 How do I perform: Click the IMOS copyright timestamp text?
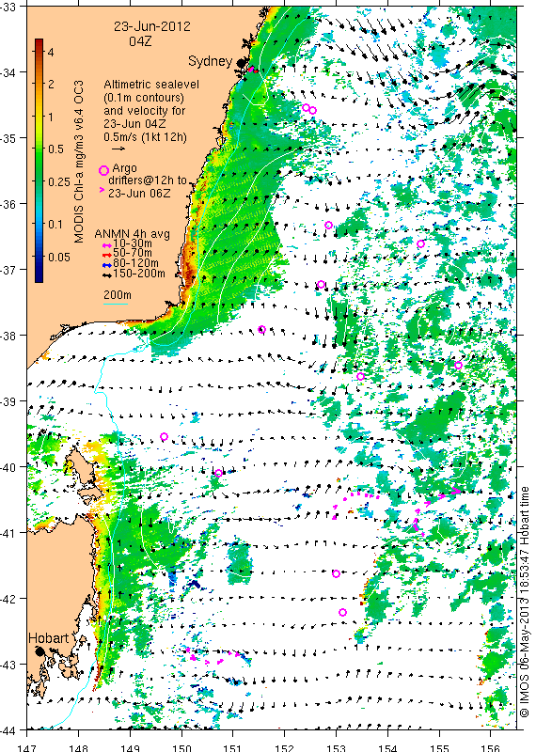[x=524, y=603]
